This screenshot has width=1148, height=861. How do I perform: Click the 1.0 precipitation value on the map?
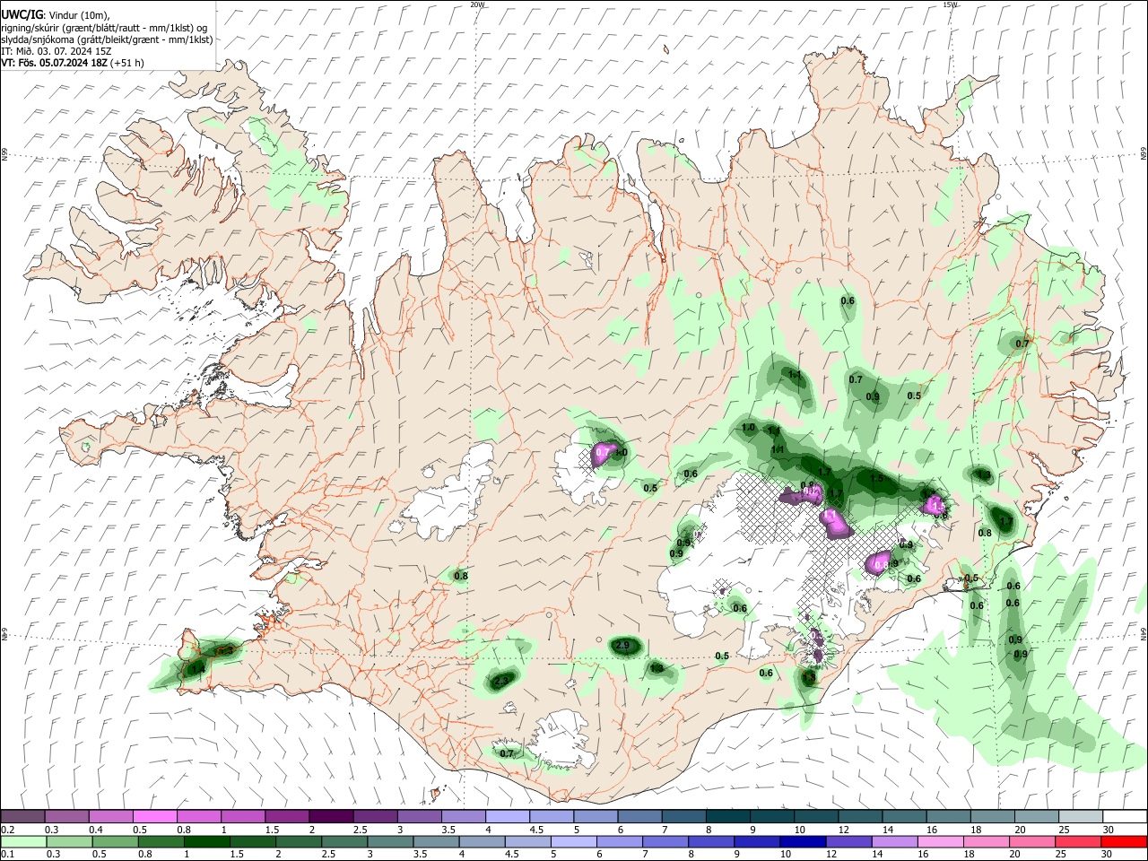pos(748,428)
